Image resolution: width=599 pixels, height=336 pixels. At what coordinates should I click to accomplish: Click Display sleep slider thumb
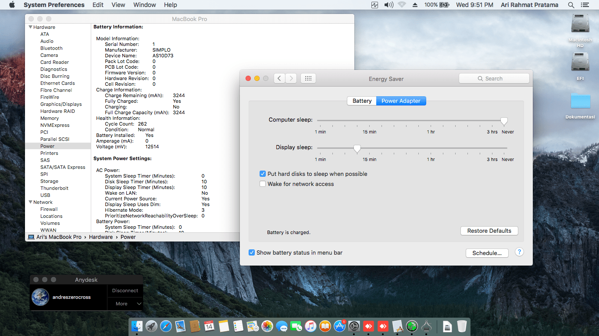point(357,149)
